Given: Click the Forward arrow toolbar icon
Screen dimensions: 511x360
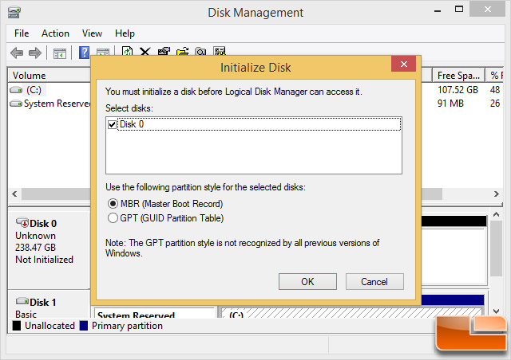Looking at the screenshot, I should (35, 53).
